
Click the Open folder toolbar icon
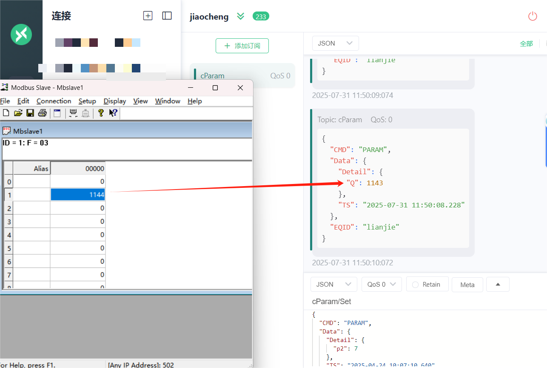(x=18, y=113)
